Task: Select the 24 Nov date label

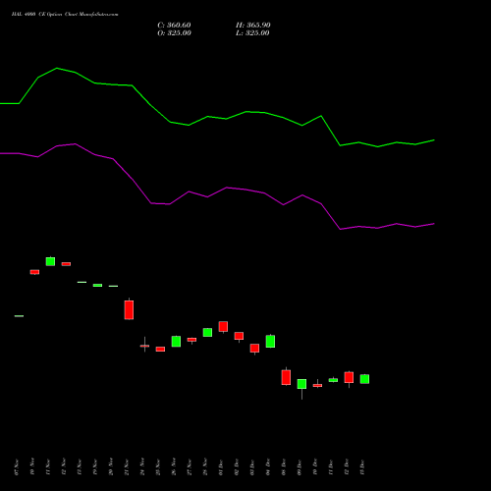Action: point(142,467)
